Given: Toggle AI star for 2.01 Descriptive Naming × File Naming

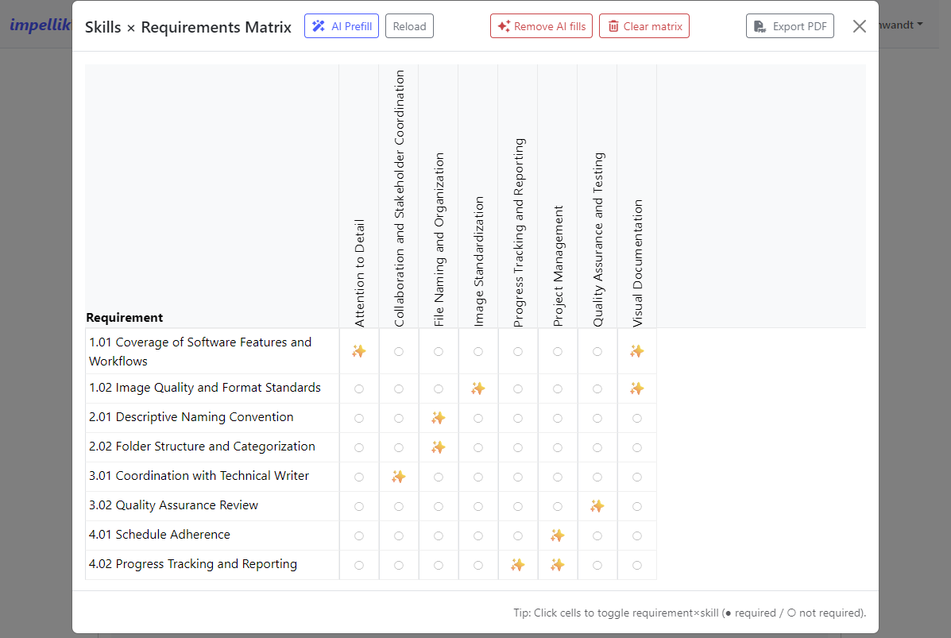Looking at the screenshot, I should (439, 418).
